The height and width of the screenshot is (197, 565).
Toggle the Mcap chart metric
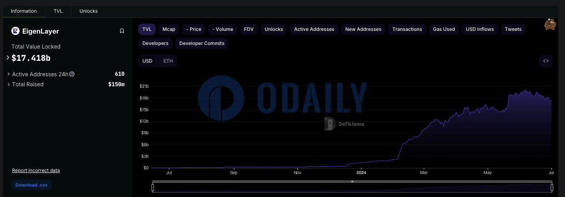(x=169, y=29)
